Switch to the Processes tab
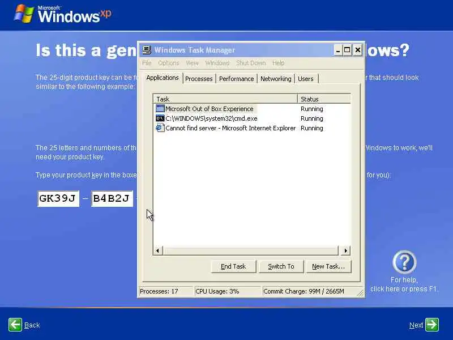 [x=199, y=79]
